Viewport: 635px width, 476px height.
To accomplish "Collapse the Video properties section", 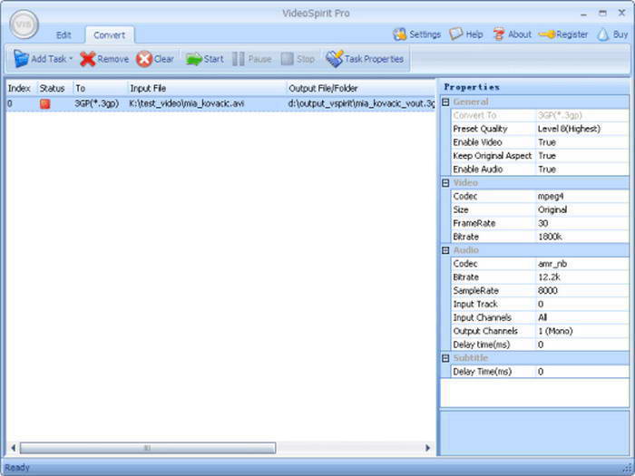I will [445, 183].
